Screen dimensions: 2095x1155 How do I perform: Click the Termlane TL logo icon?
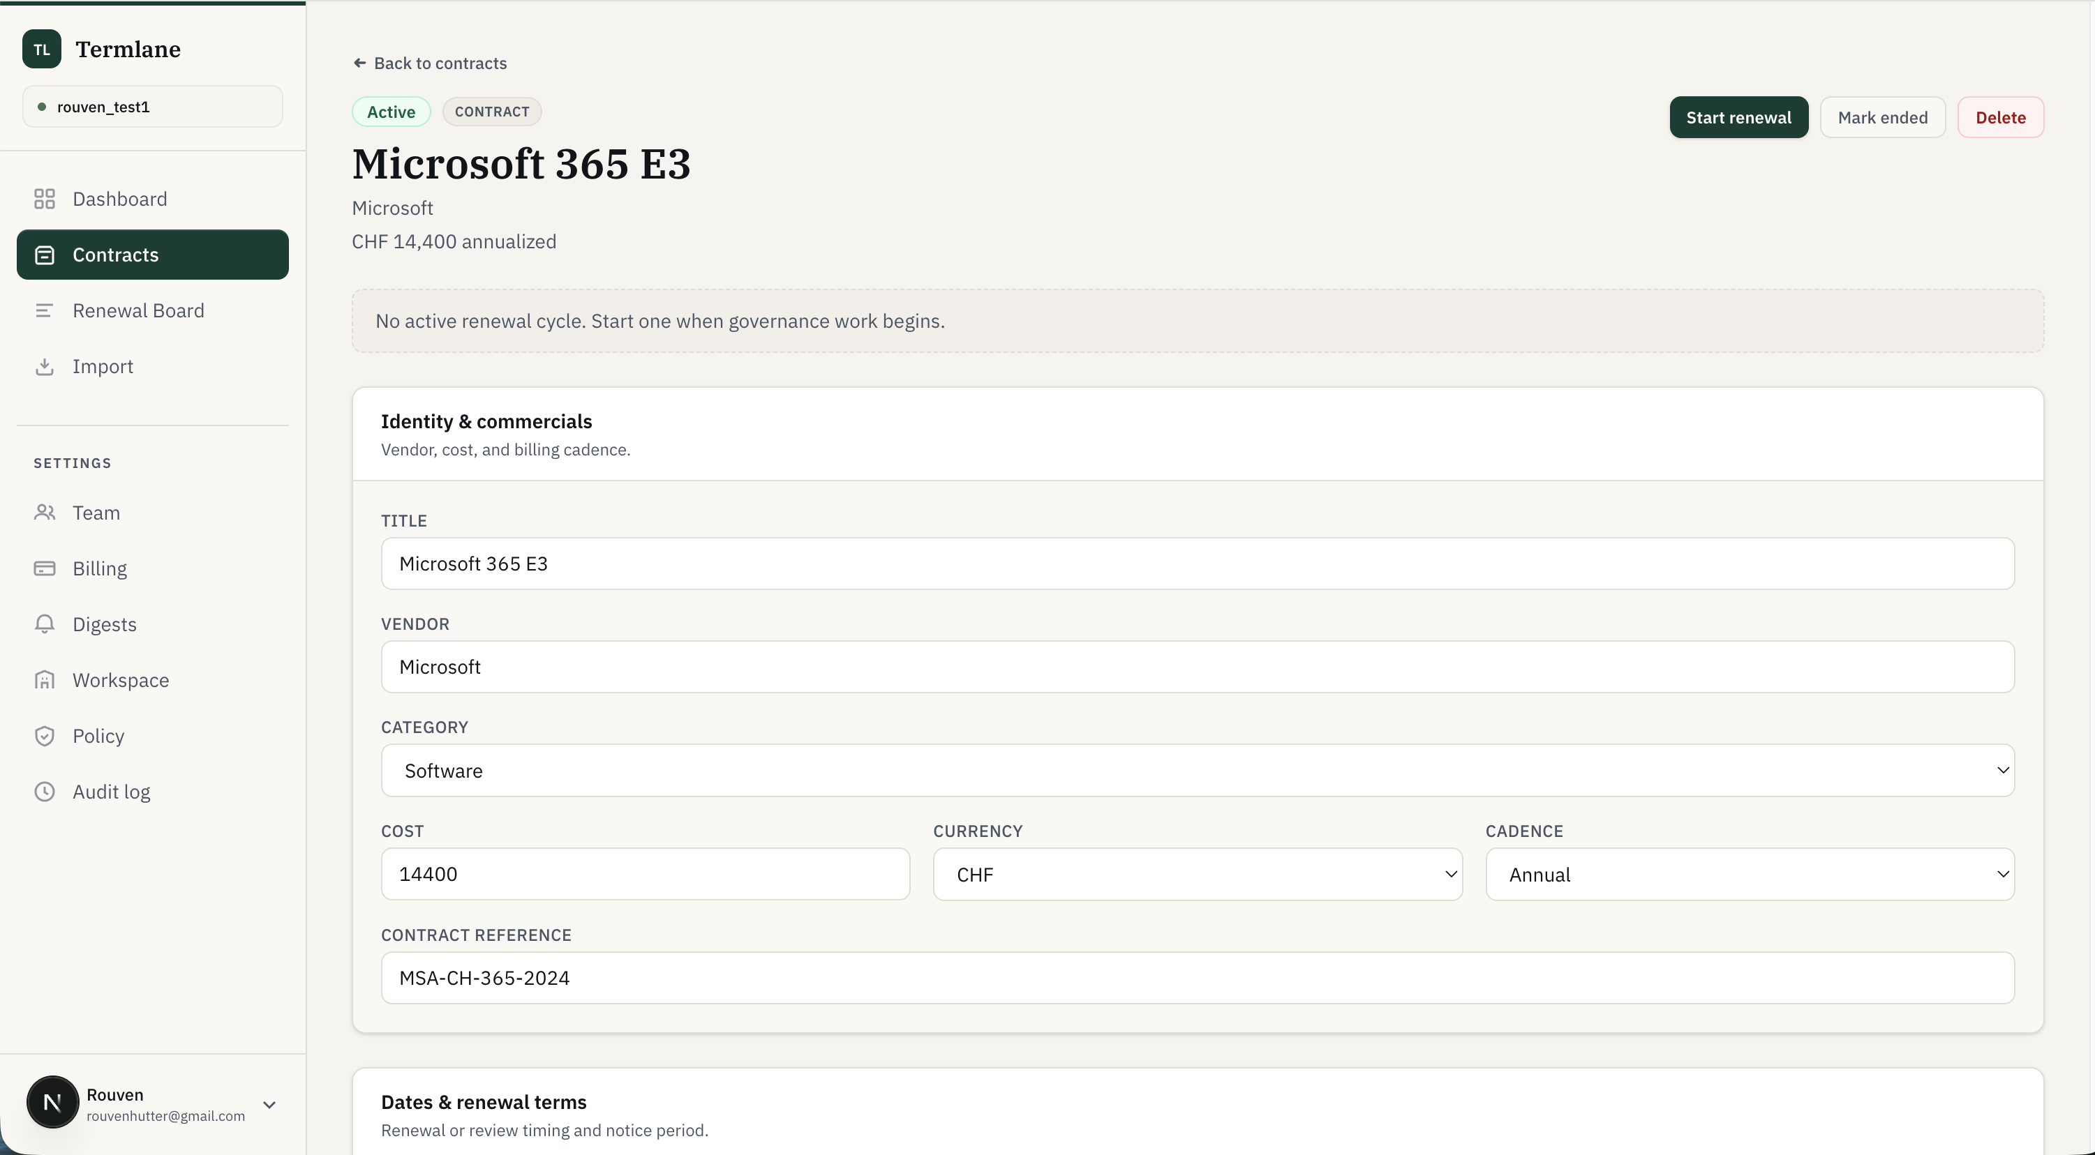(41, 49)
